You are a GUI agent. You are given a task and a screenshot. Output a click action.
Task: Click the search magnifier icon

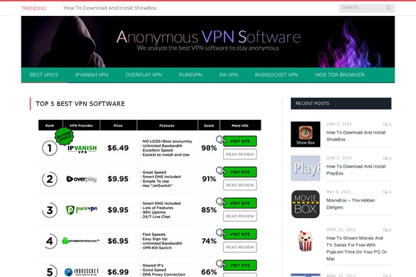[389, 8]
